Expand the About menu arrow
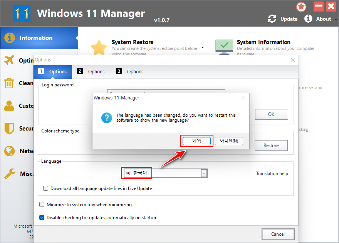 tap(336, 20)
